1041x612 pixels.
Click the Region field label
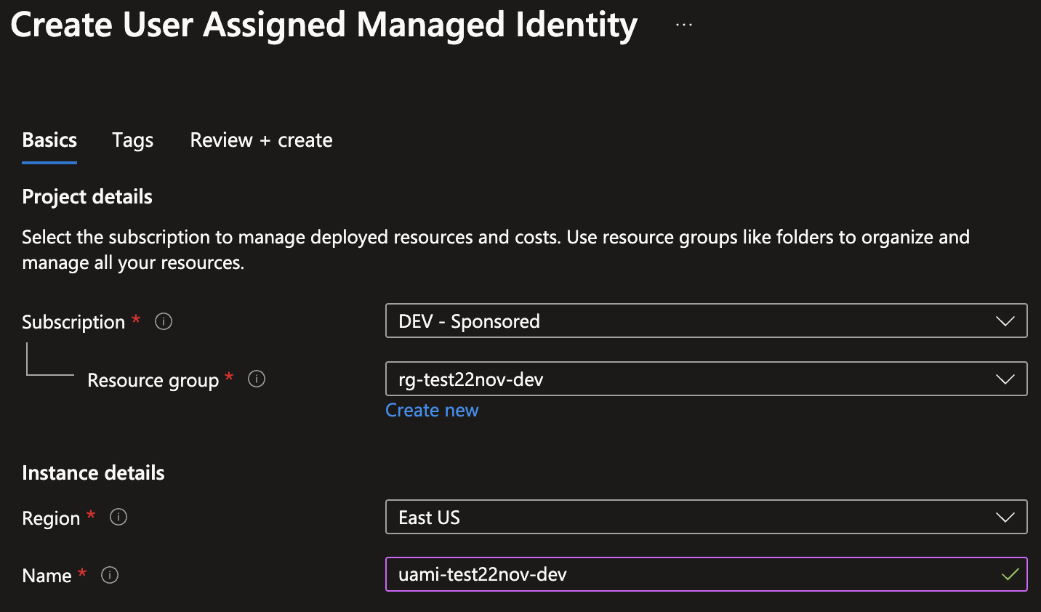(x=51, y=518)
